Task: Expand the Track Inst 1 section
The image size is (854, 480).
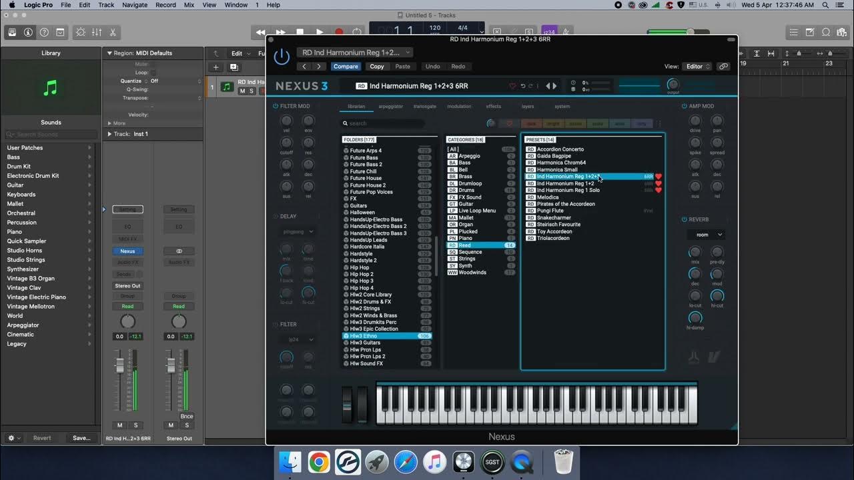Action: click(109, 134)
